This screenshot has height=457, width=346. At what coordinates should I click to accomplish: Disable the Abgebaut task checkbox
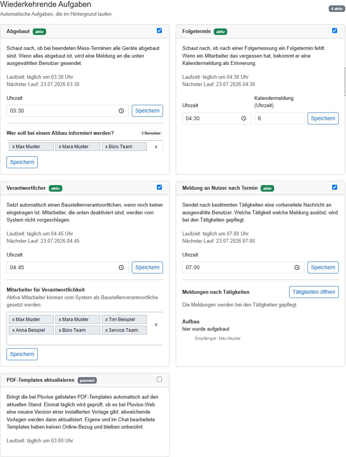pos(159,31)
